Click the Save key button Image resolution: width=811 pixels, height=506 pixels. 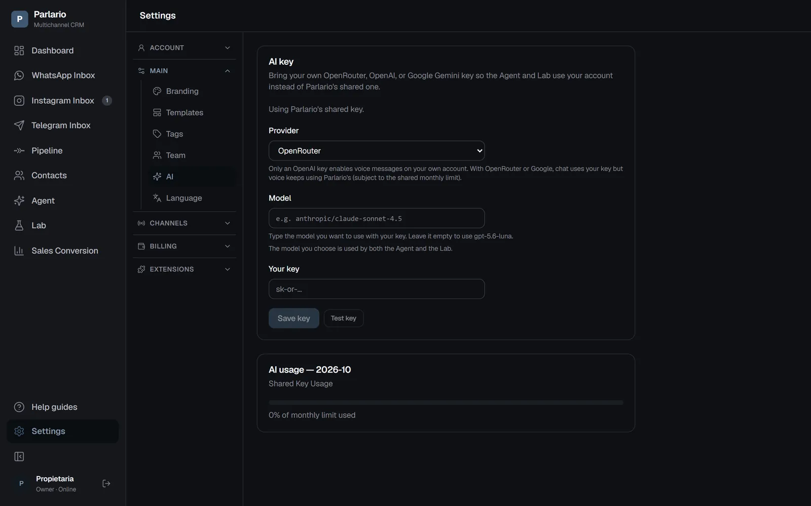coord(294,318)
